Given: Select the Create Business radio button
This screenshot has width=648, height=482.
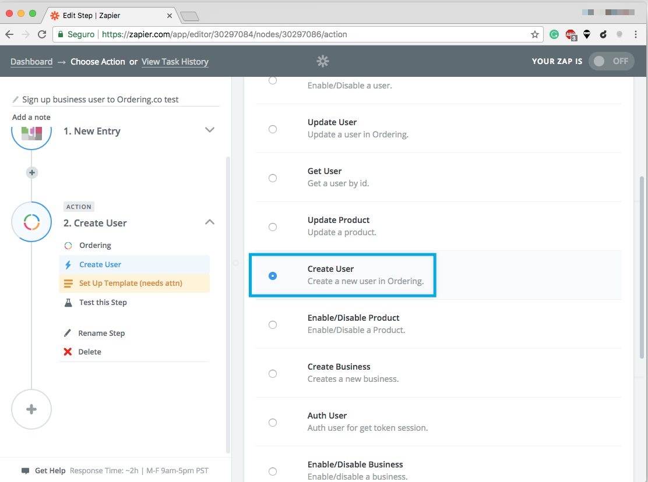Looking at the screenshot, I should [273, 374].
